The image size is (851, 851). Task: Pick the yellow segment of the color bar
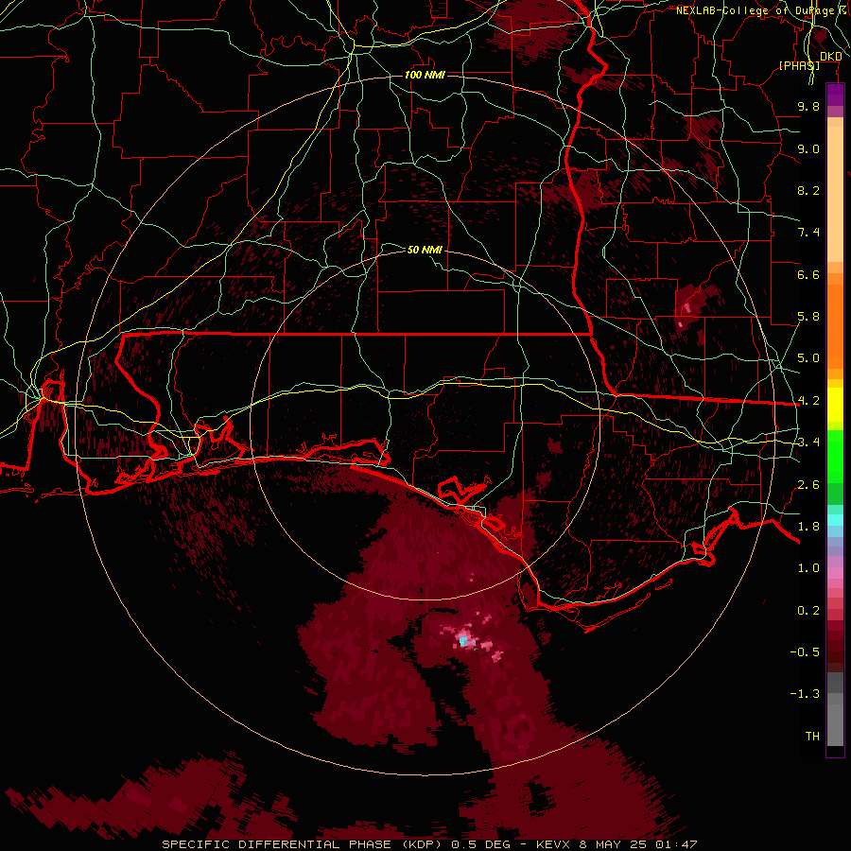click(835, 405)
